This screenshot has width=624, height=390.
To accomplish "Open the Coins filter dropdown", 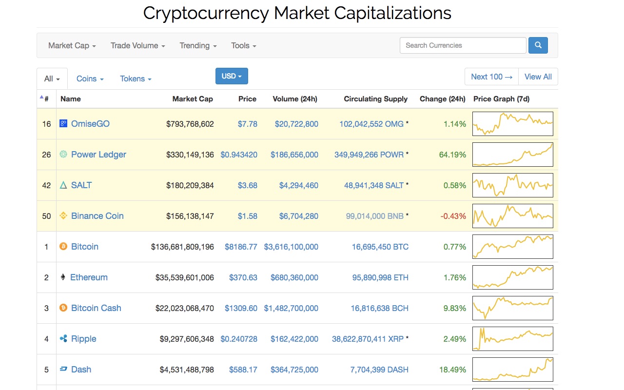I will (89, 78).
